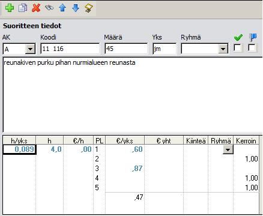The width and height of the screenshot is (263, 216).
Task: Click PL row number 5
Action: (97, 188)
